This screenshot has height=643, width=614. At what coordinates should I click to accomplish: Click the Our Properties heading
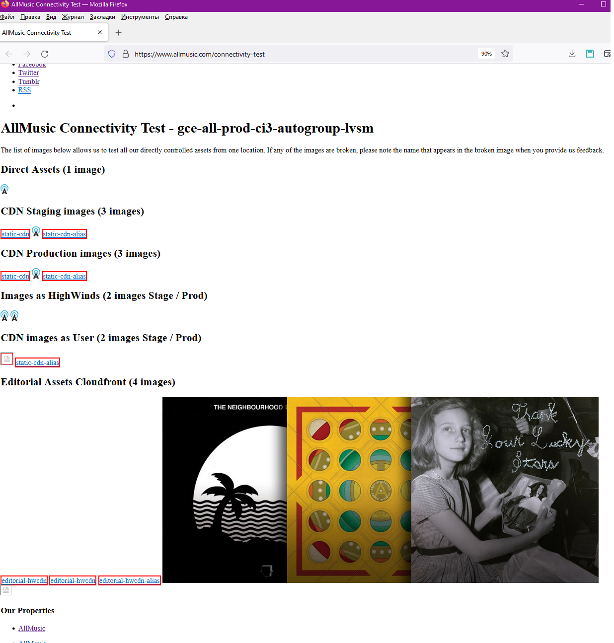point(27,611)
